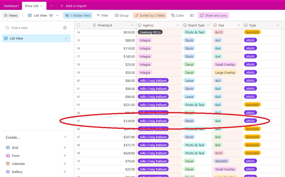The height and width of the screenshot is (177, 285).
Task: Open Board Type column dropdown arrow
Action: 208,25
